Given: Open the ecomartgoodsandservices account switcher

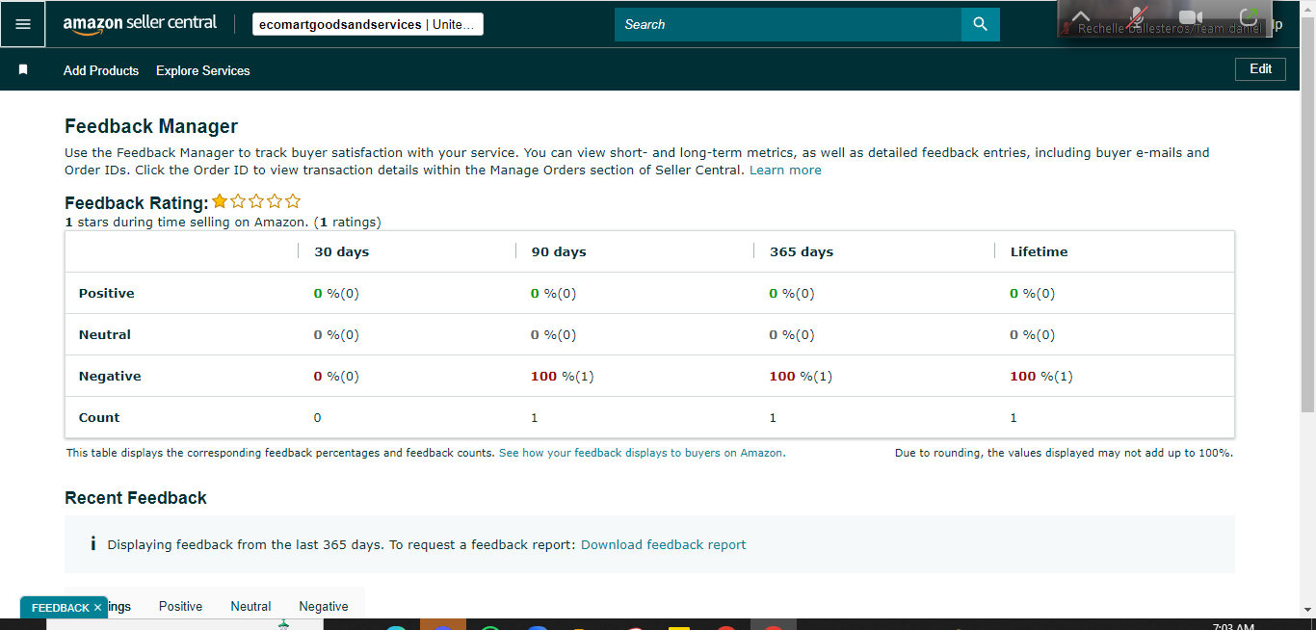Looking at the screenshot, I should tap(368, 24).
